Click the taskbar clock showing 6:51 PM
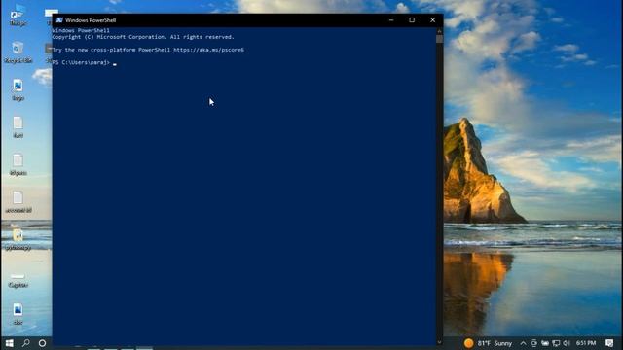Image resolution: width=623 pixels, height=350 pixels. click(586, 343)
